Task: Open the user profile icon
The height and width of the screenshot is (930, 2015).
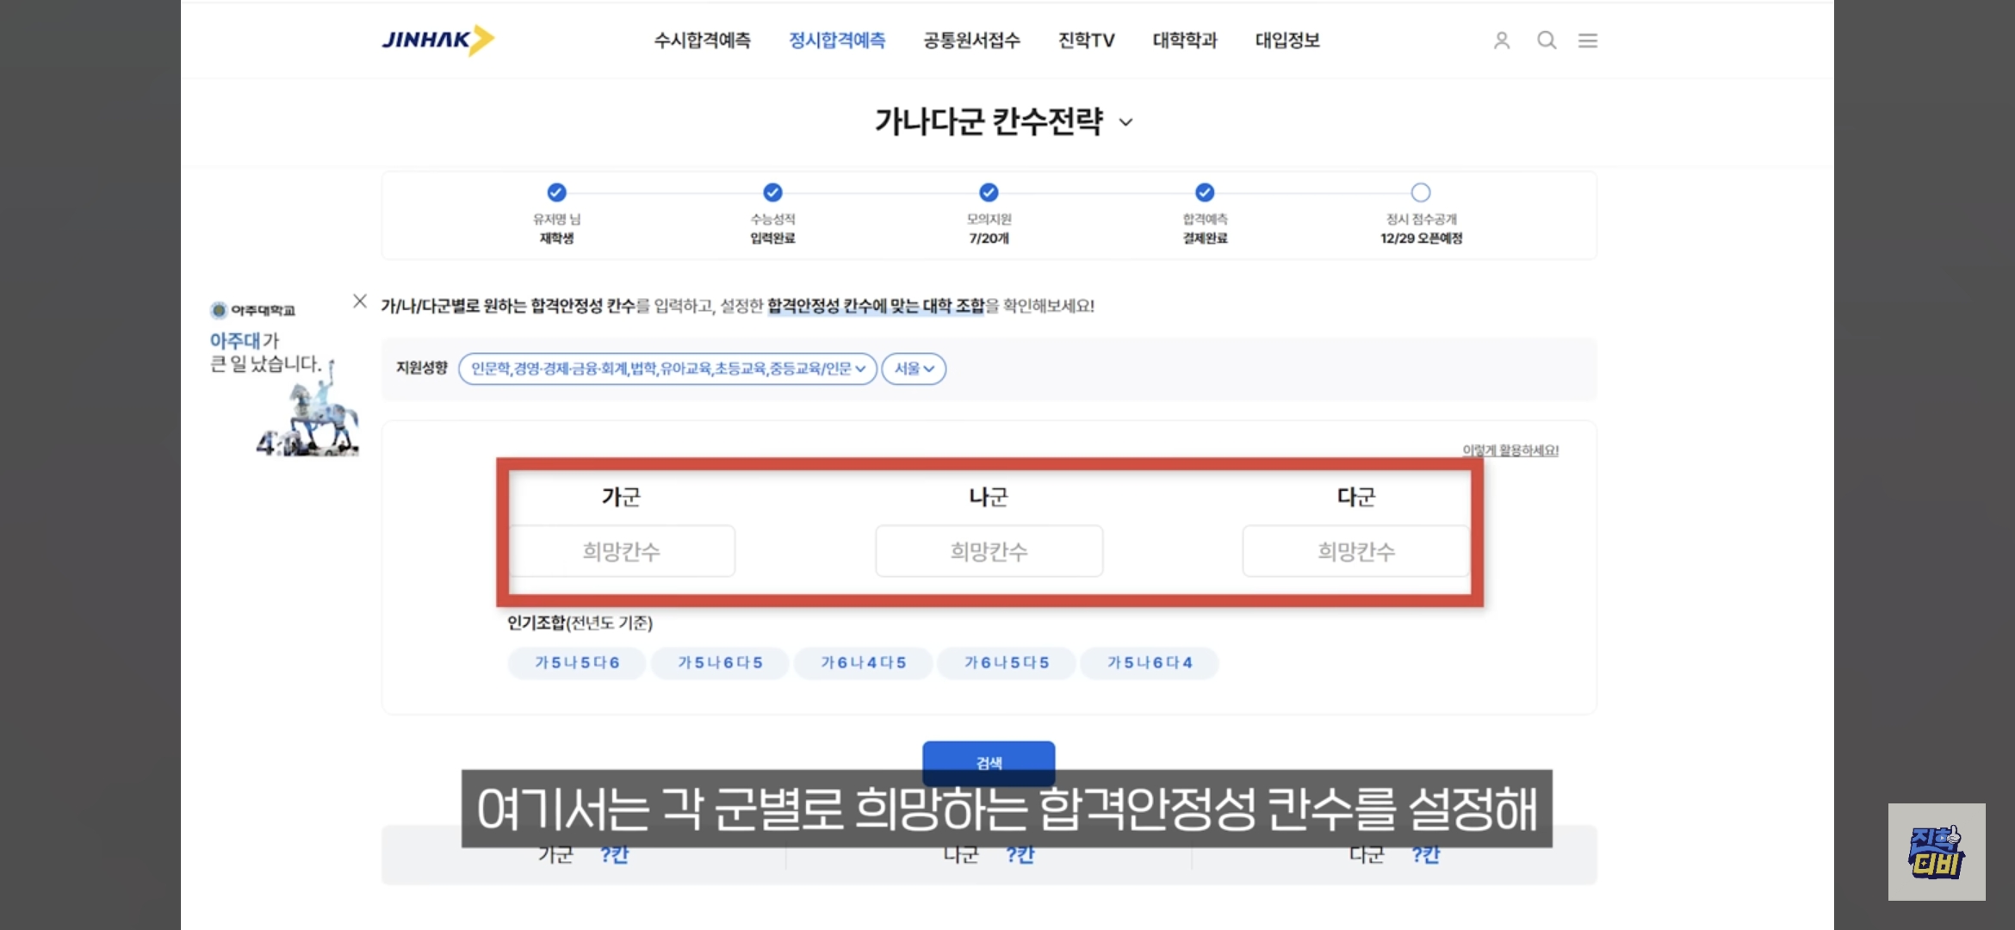Action: point(1501,40)
